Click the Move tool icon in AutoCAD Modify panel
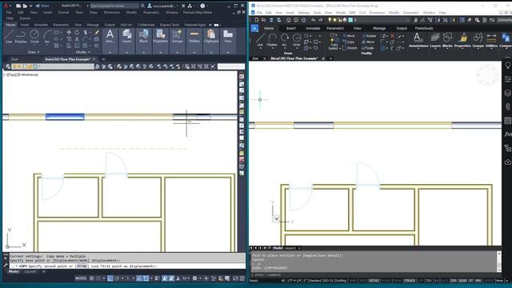Screen dimensions: 512x288 [69, 32]
